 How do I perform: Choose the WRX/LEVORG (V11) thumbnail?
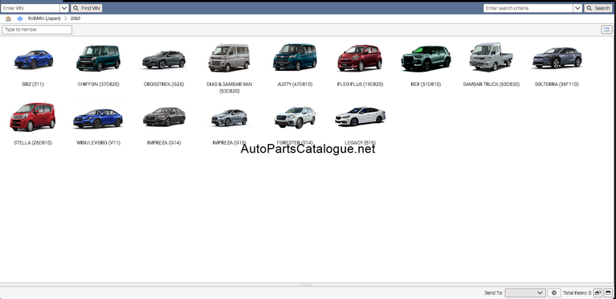[98, 118]
